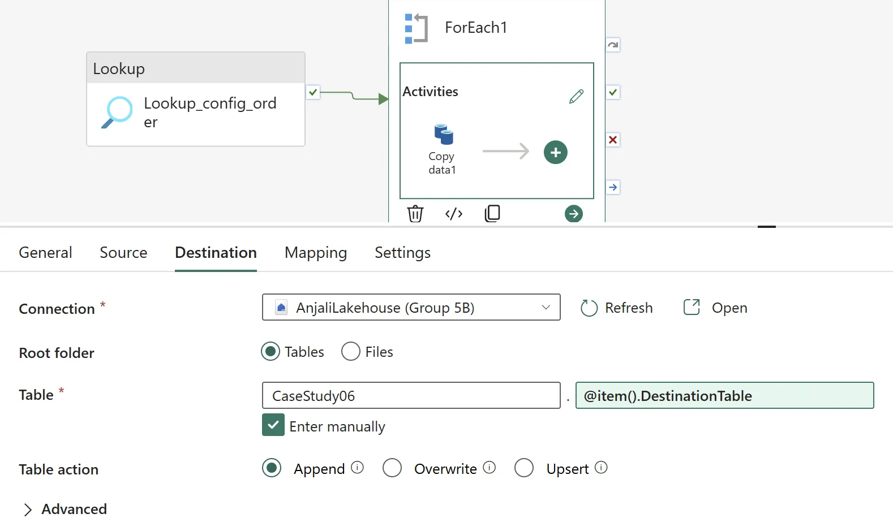
Task: Click the ForEach1 activity icon
Action: pyautogui.click(x=417, y=28)
